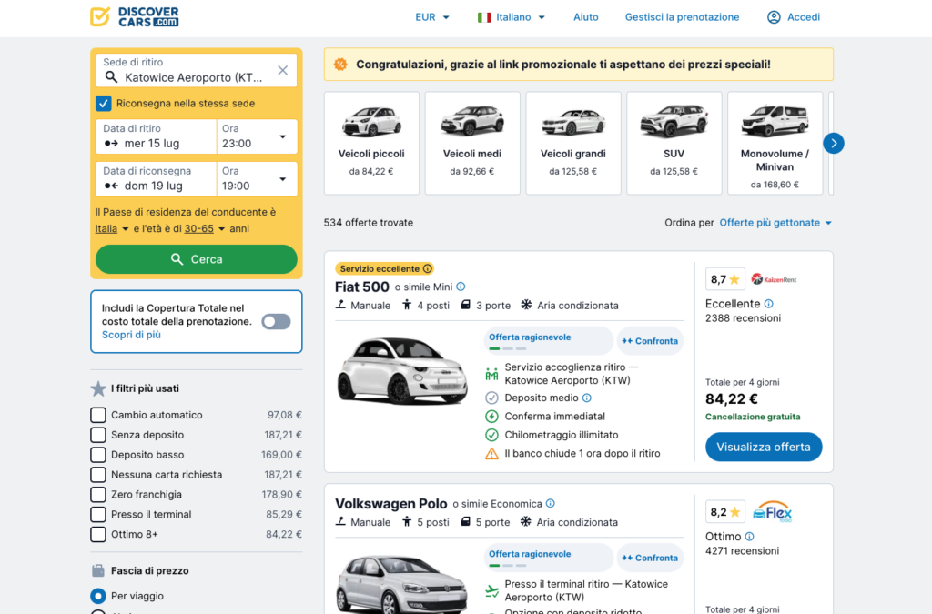Viewport: 932px width, 614px height.
Task: Click the KaizenRent supplier logo
Action: click(x=774, y=279)
